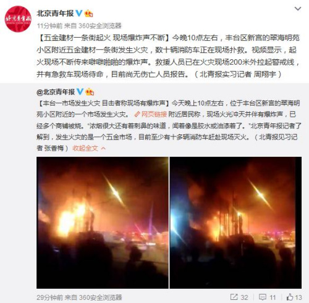
Task: Open the 网页链接 link icon
Action: pos(137,114)
